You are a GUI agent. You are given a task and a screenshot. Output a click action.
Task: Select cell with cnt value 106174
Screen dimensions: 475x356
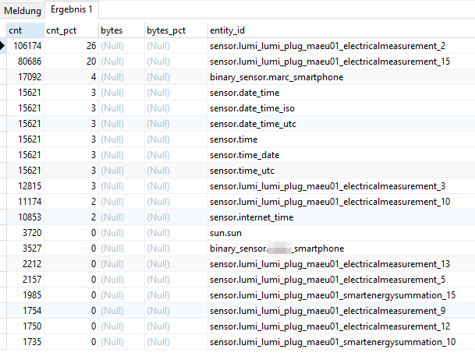[x=26, y=46]
